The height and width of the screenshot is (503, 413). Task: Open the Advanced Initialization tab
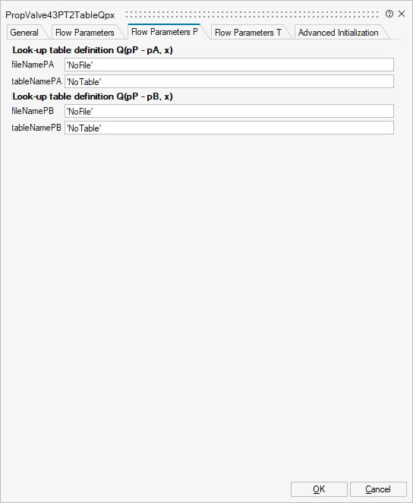(x=339, y=33)
